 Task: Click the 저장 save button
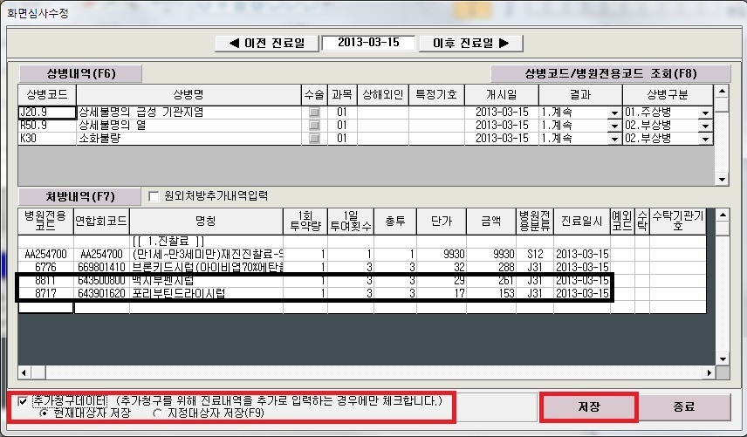[589, 407]
